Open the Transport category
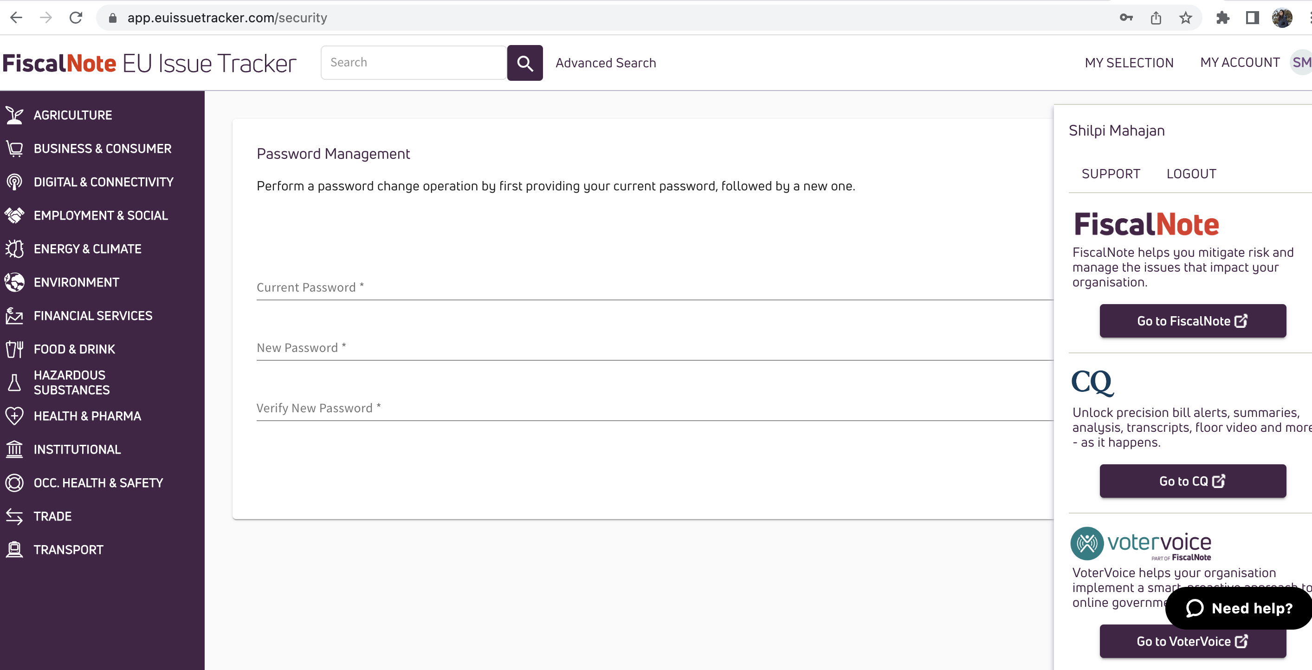Screen dimensions: 1312x670 68,550
